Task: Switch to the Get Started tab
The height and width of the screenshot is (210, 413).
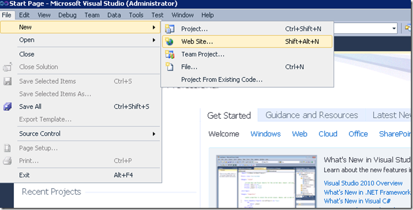Action: click(229, 115)
